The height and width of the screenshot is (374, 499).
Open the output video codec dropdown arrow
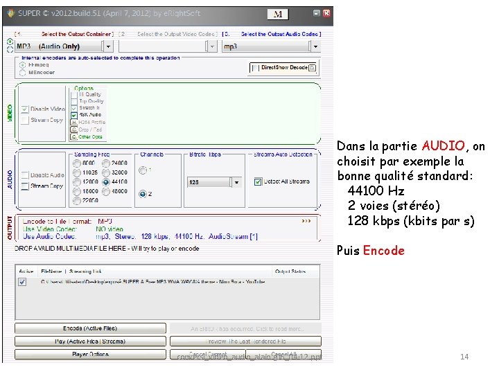(212, 46)
